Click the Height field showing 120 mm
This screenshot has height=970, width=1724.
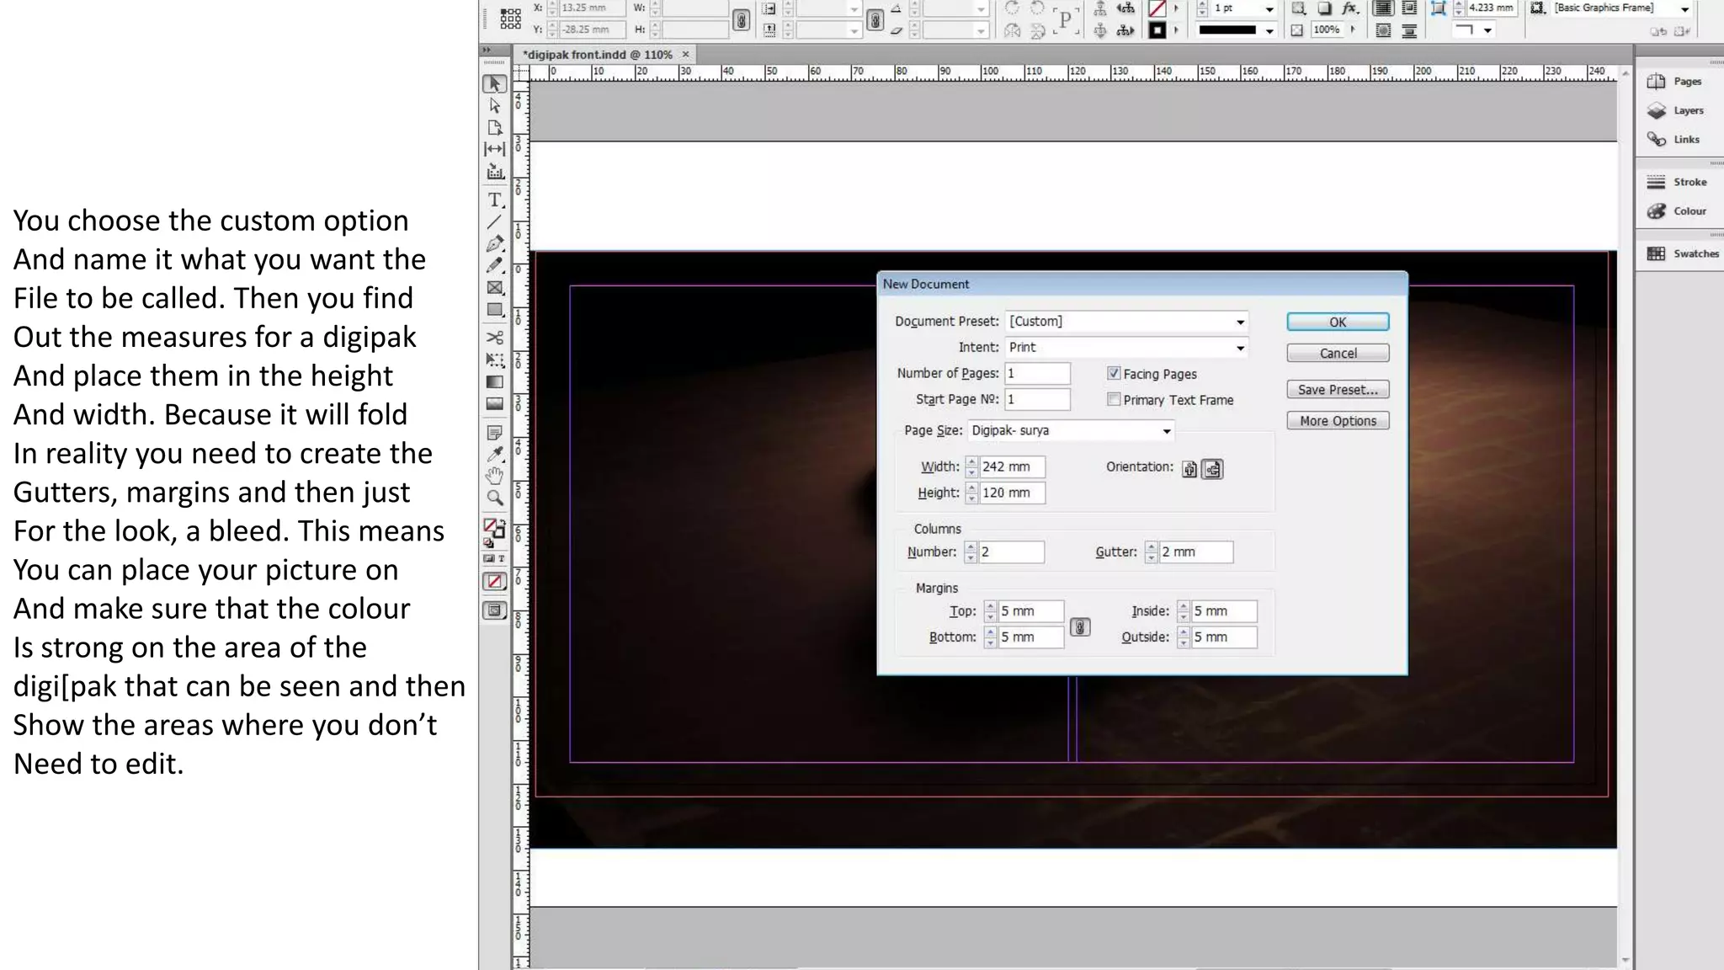tap(1012, 493)
